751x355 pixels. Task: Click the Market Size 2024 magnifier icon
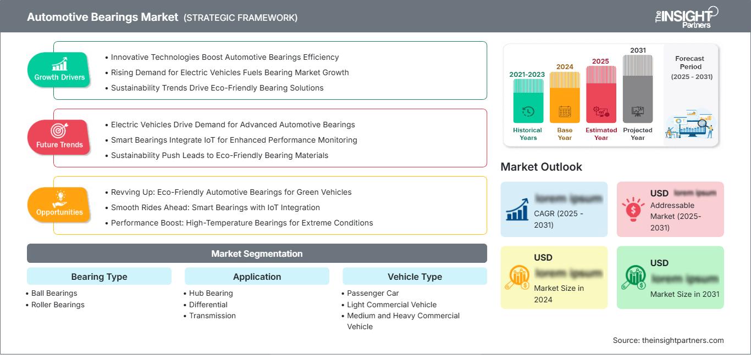point(518,277)
